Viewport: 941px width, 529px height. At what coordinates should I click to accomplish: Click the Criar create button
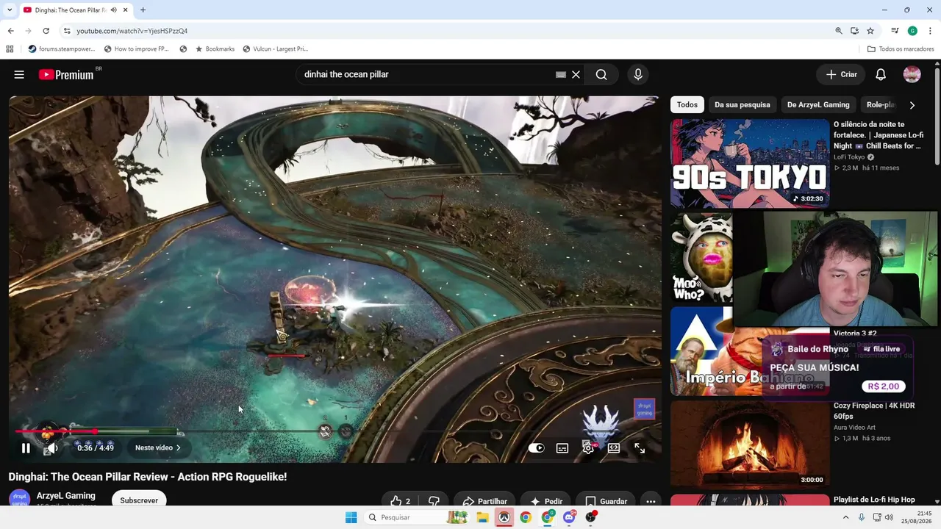[842, 74]
